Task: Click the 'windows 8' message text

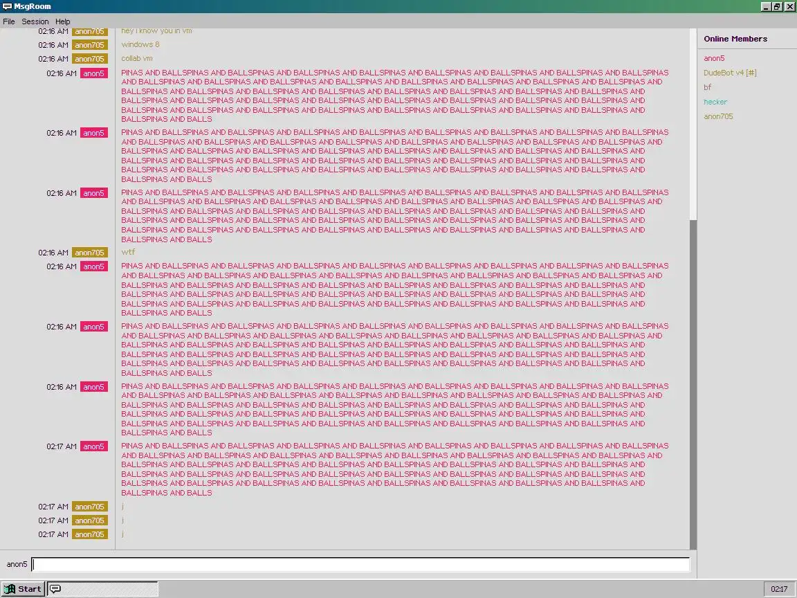Action: click(140, 45)
